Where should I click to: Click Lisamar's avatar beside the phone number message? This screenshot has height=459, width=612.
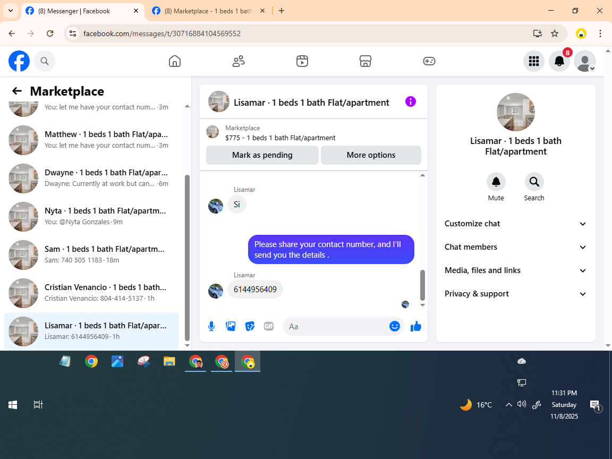[216, 291]
